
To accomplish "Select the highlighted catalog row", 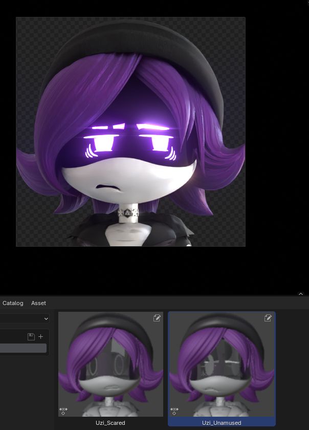I will point(24,348).
